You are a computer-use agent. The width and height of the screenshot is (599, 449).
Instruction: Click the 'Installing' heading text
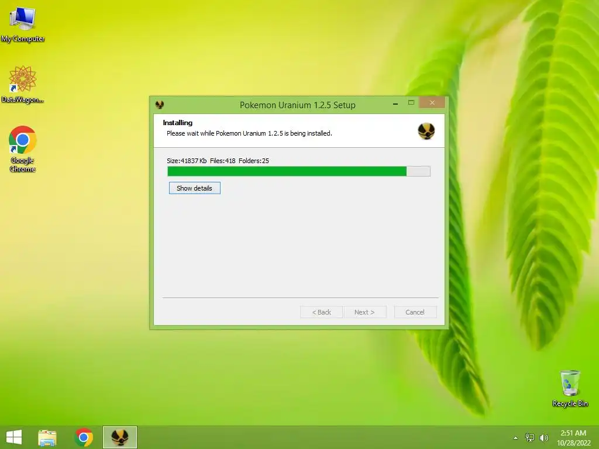point(178,123)
